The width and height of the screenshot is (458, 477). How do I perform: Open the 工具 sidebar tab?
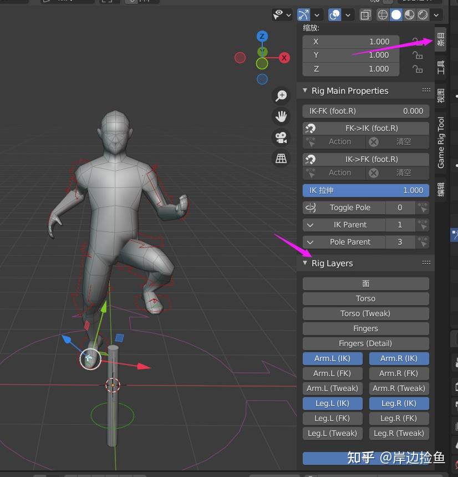[x=441, y=67]
